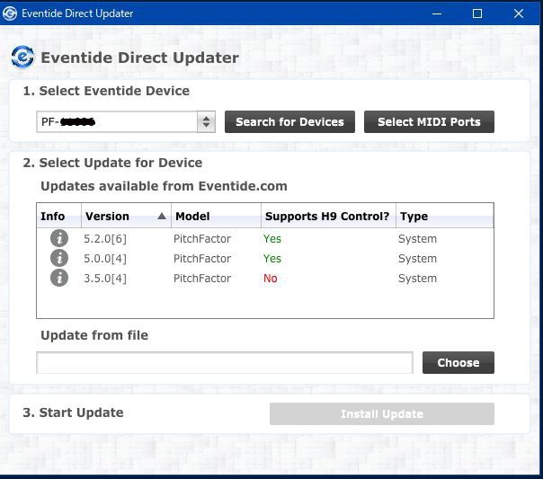Click the Install Update button
This screenshot has width=543, height=479.
[x=382, y=413]
